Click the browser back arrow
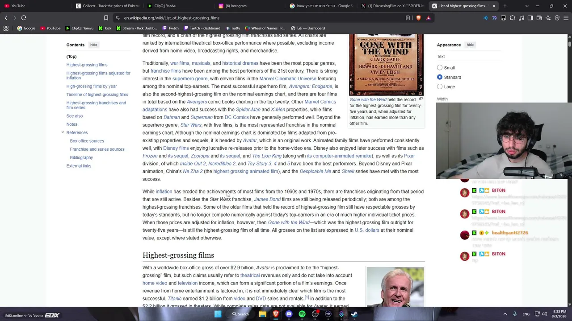 (x=6, y=18)
